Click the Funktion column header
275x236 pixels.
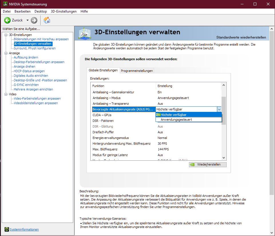[x=123, y=86]
